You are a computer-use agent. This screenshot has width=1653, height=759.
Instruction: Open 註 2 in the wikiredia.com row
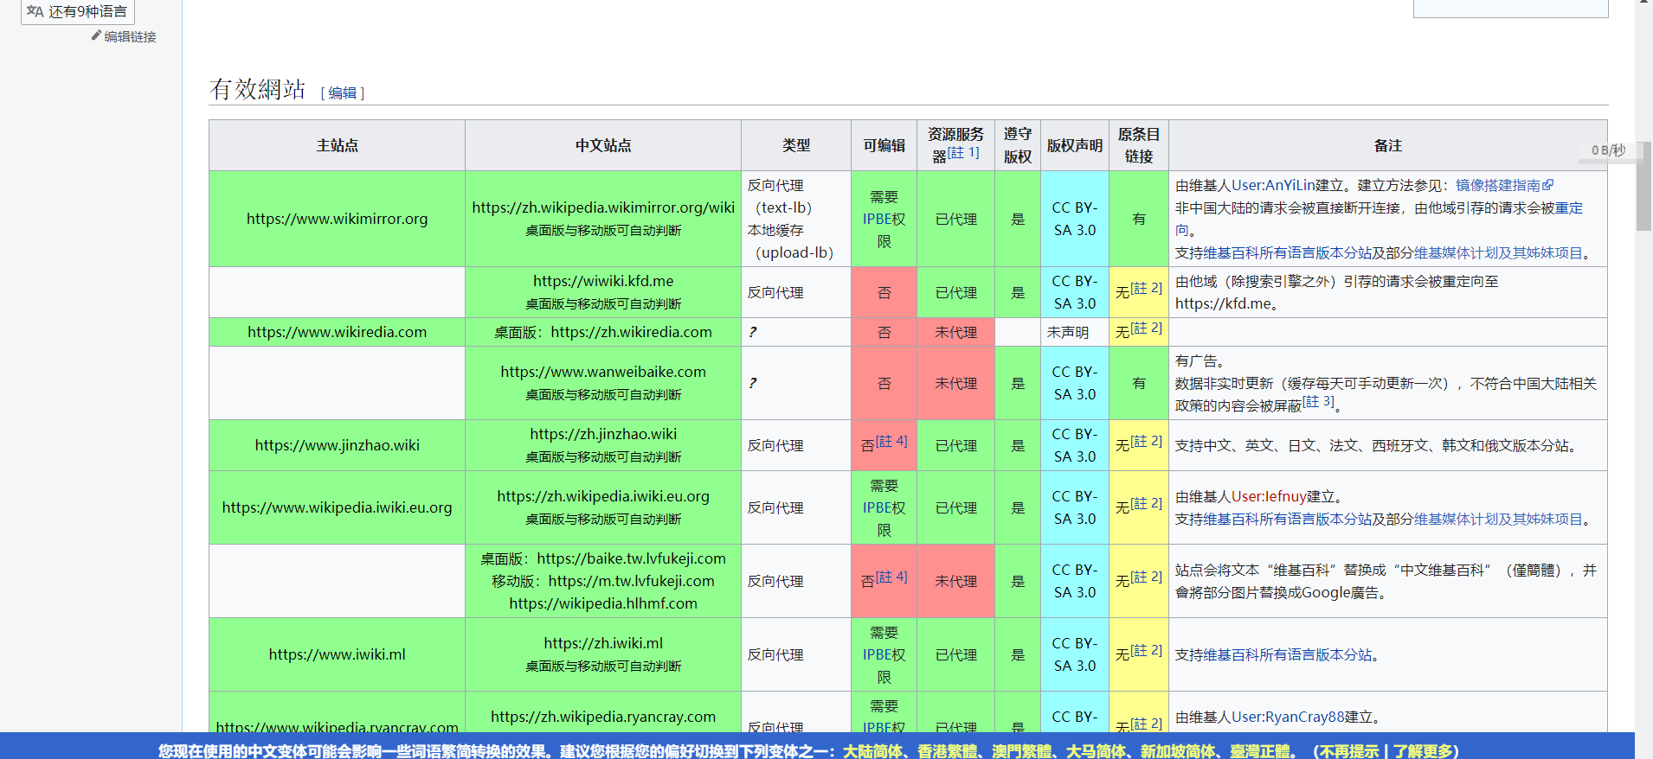[x=1146, y=328]
